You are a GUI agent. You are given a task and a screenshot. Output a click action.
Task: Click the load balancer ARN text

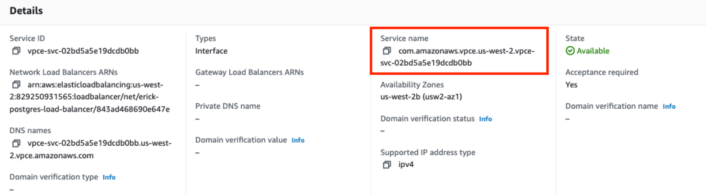coord(90,97)
